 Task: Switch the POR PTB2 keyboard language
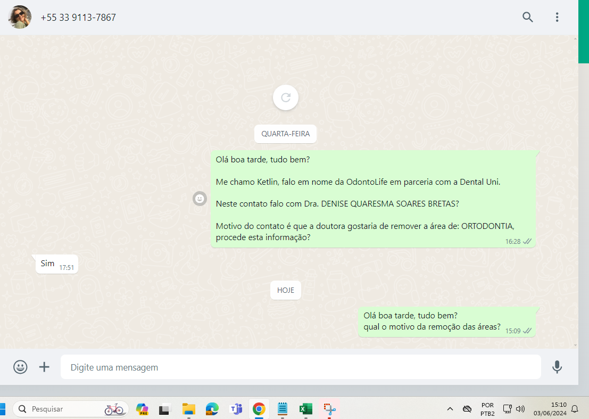pyautogui.click(x=487, y=409)
